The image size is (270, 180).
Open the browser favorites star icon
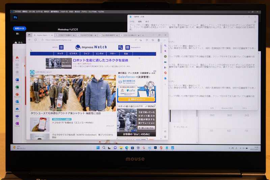pos(147,40)
